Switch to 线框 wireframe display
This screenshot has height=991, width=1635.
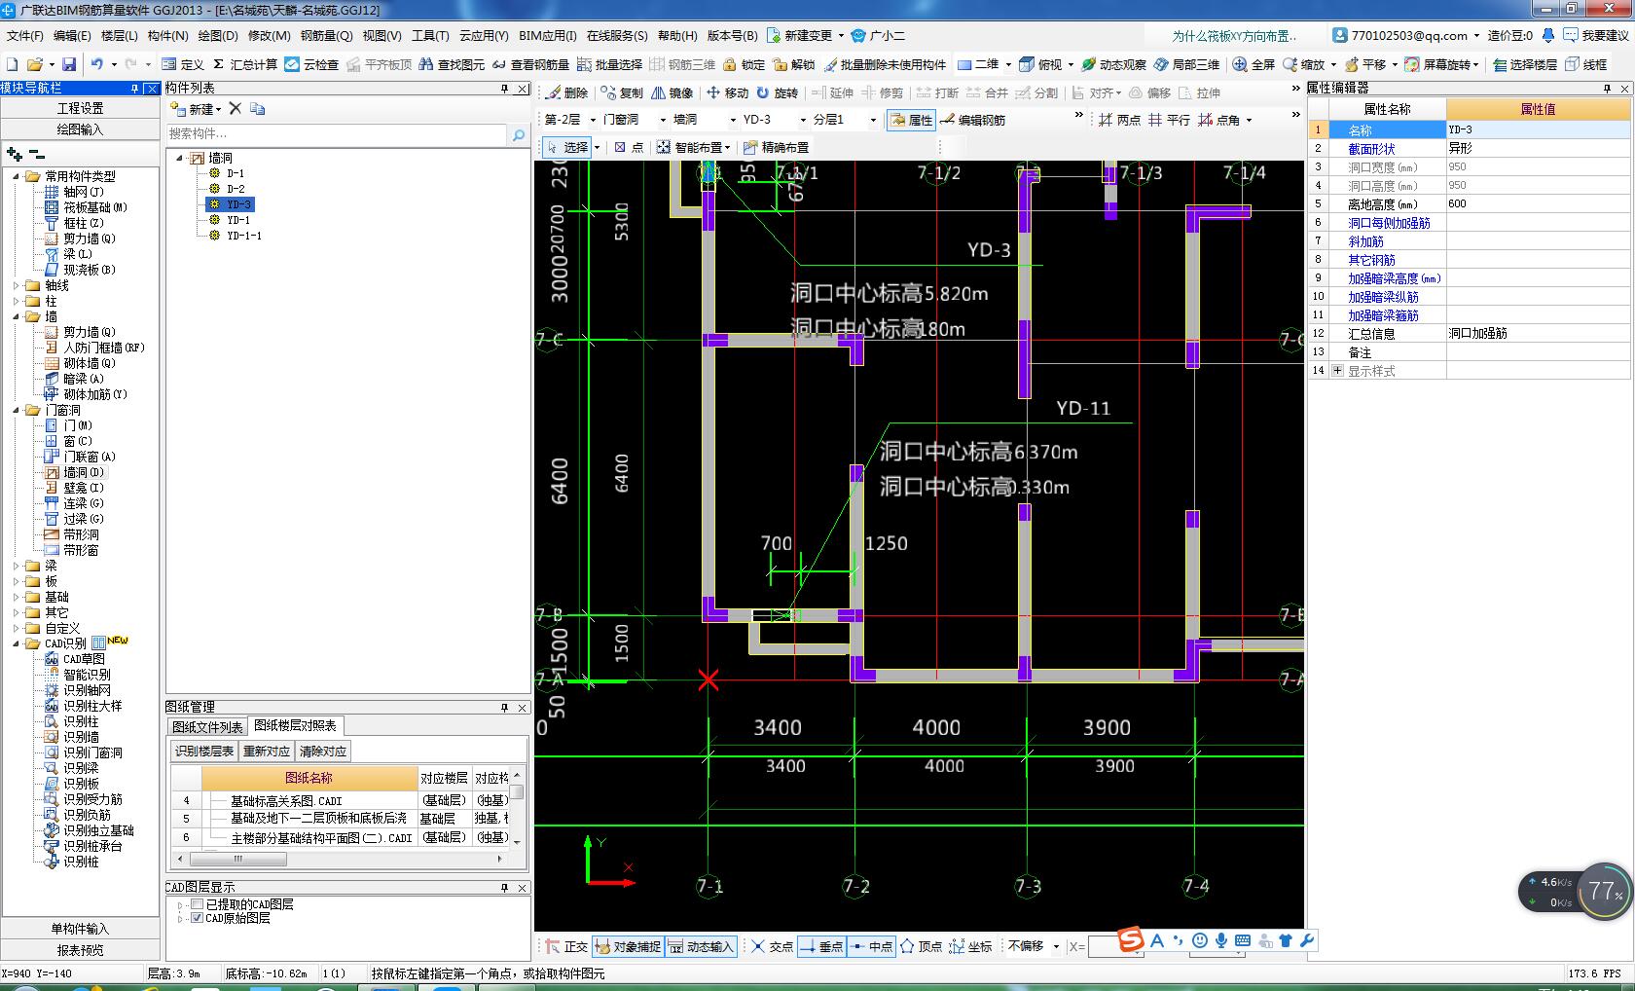click(x=1585, y=64)
